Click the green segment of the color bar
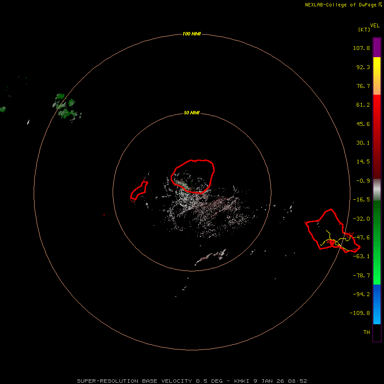 [x=377, y=242]
